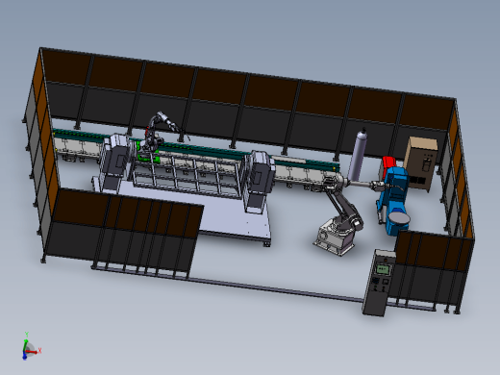The width and height of the screenshot is (500, 375).
Task: Select the blue welding positioner machine
Action: tap(393, 200)
